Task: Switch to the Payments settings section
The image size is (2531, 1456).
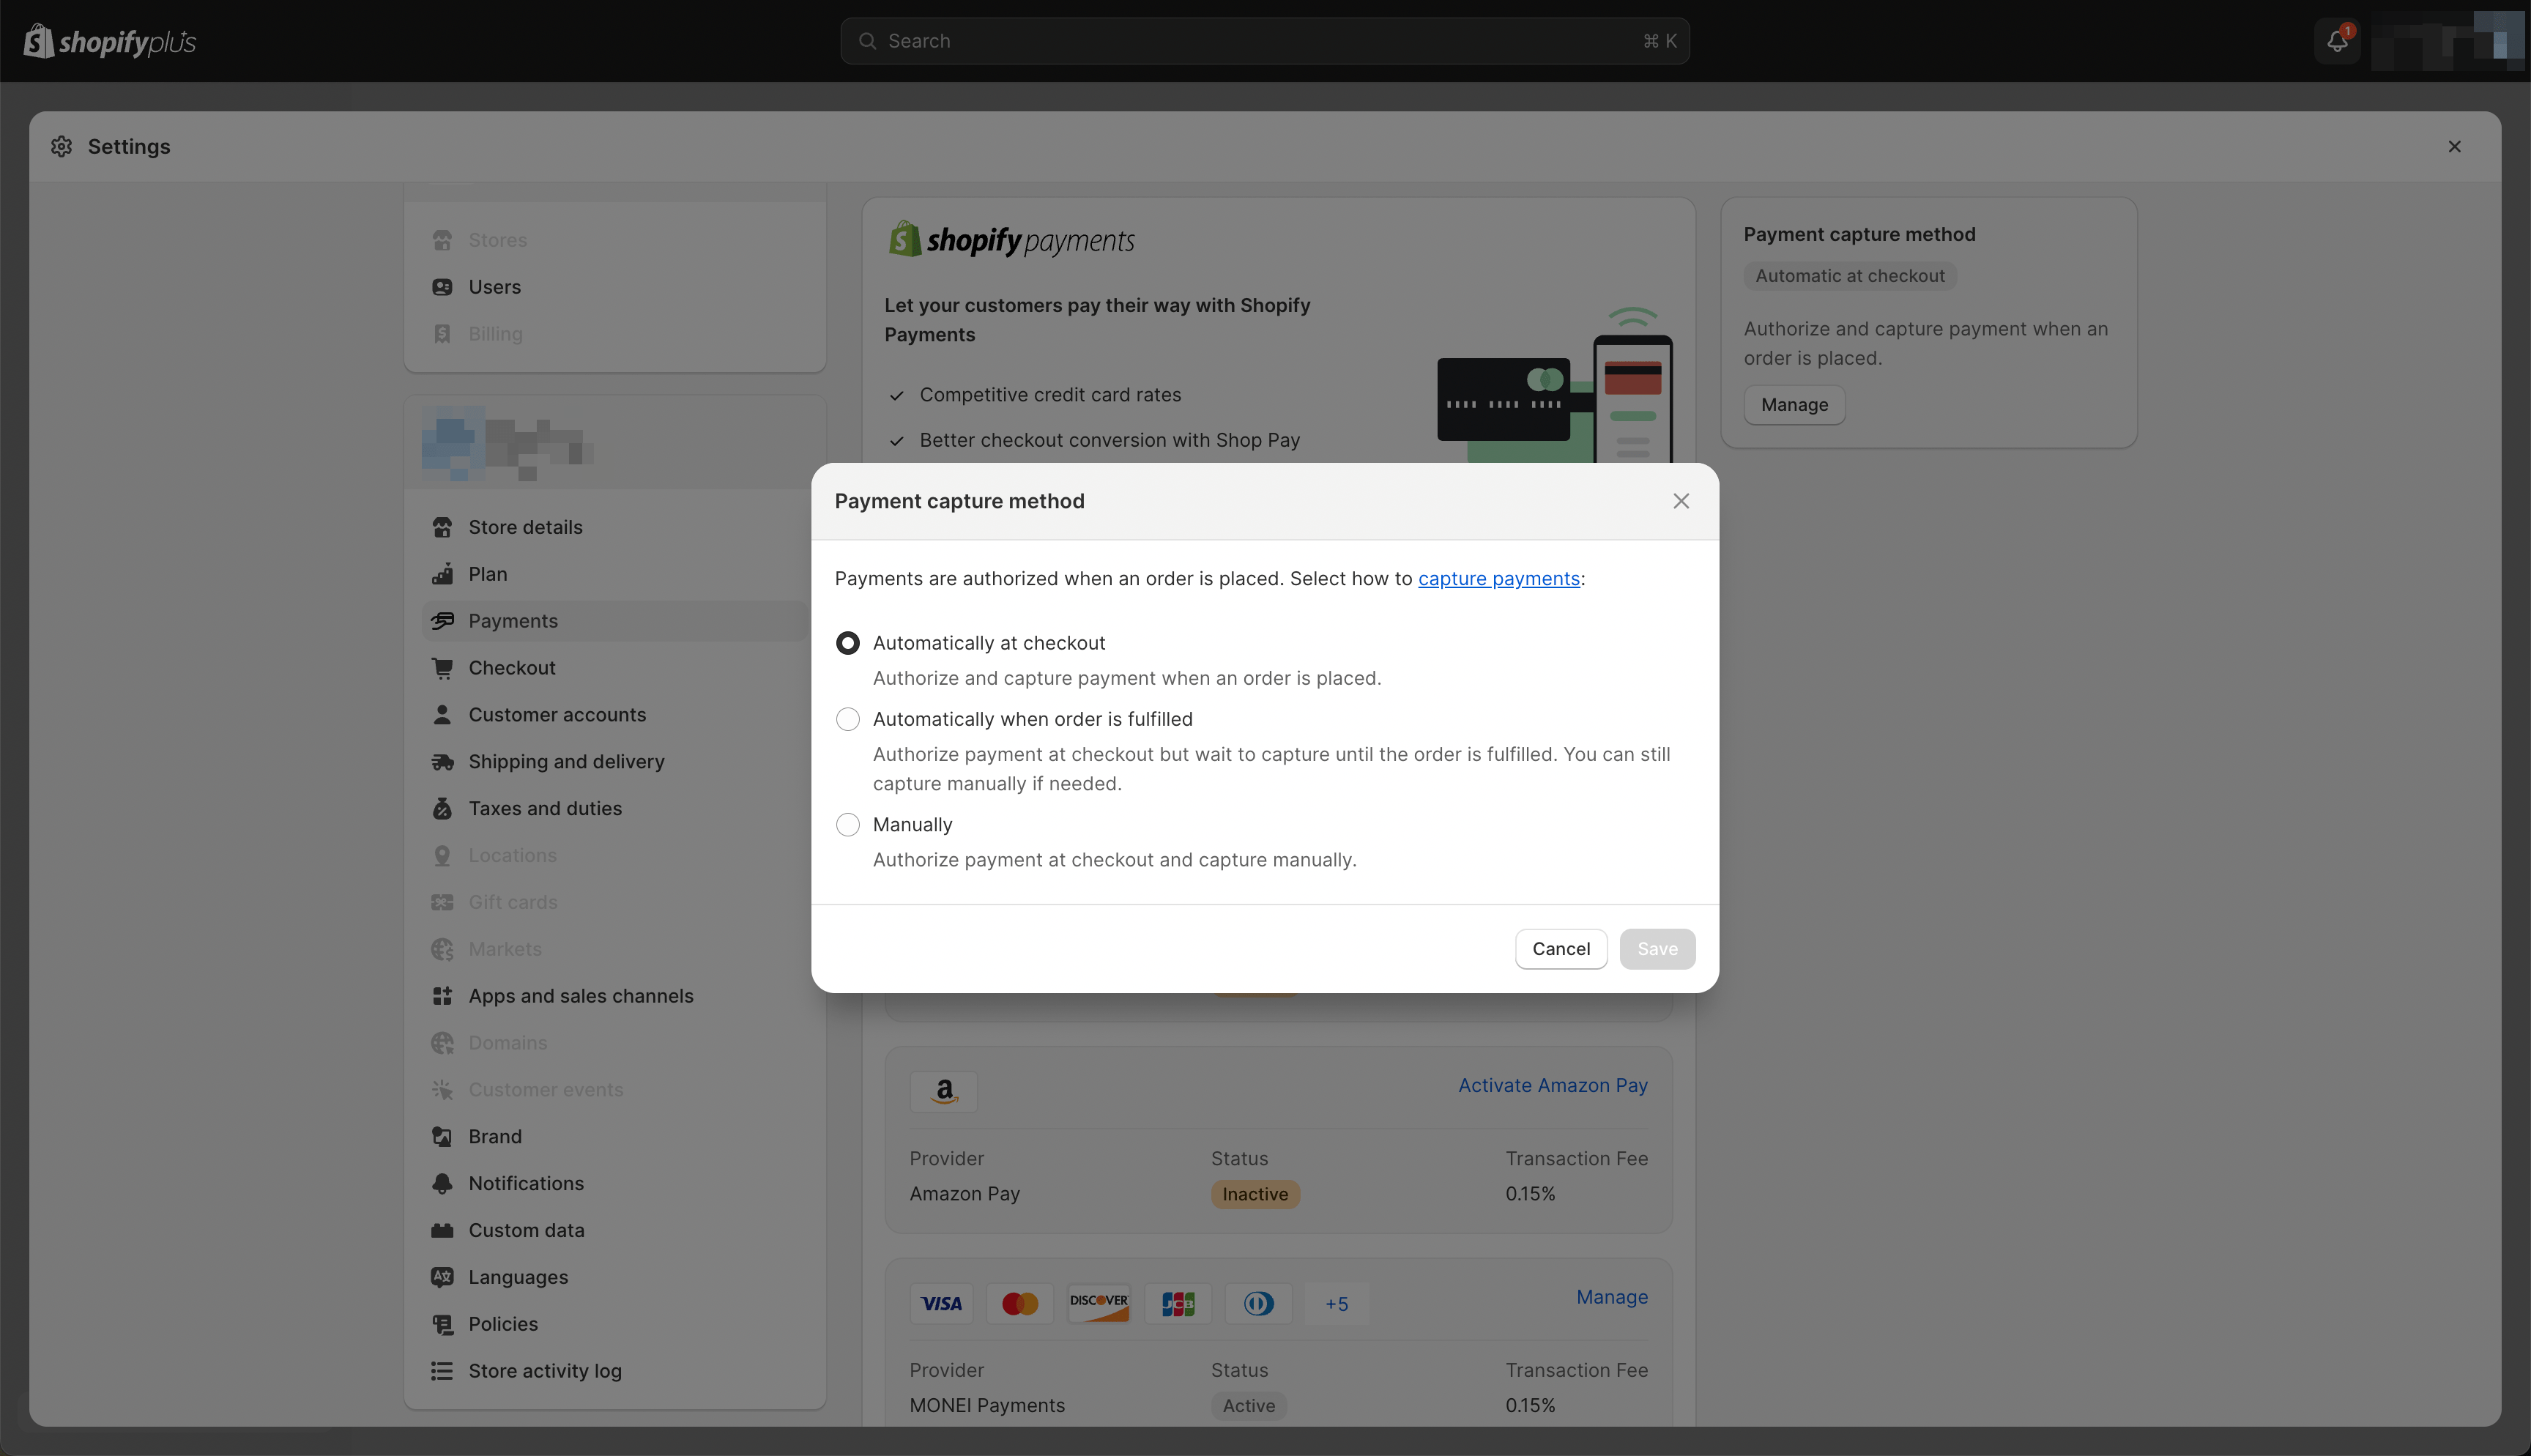Action: coord(513,620)
